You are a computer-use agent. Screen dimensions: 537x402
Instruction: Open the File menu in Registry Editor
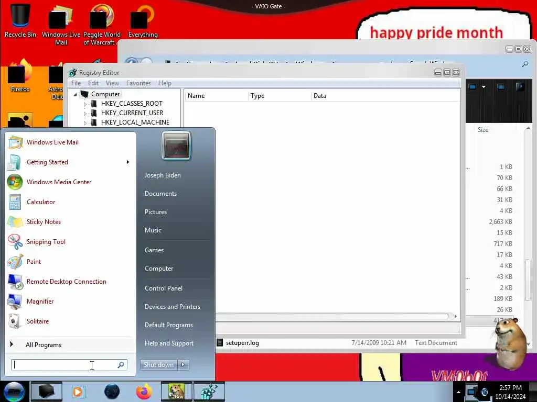coord(76,83)
